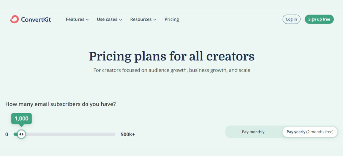Click the 0 slider minimum label
Viewport: 343px width, 156px height.
pos(7,134)
